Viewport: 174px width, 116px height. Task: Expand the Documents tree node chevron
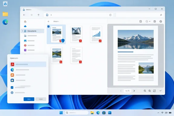pyautogui.click(x=22, y=31)
